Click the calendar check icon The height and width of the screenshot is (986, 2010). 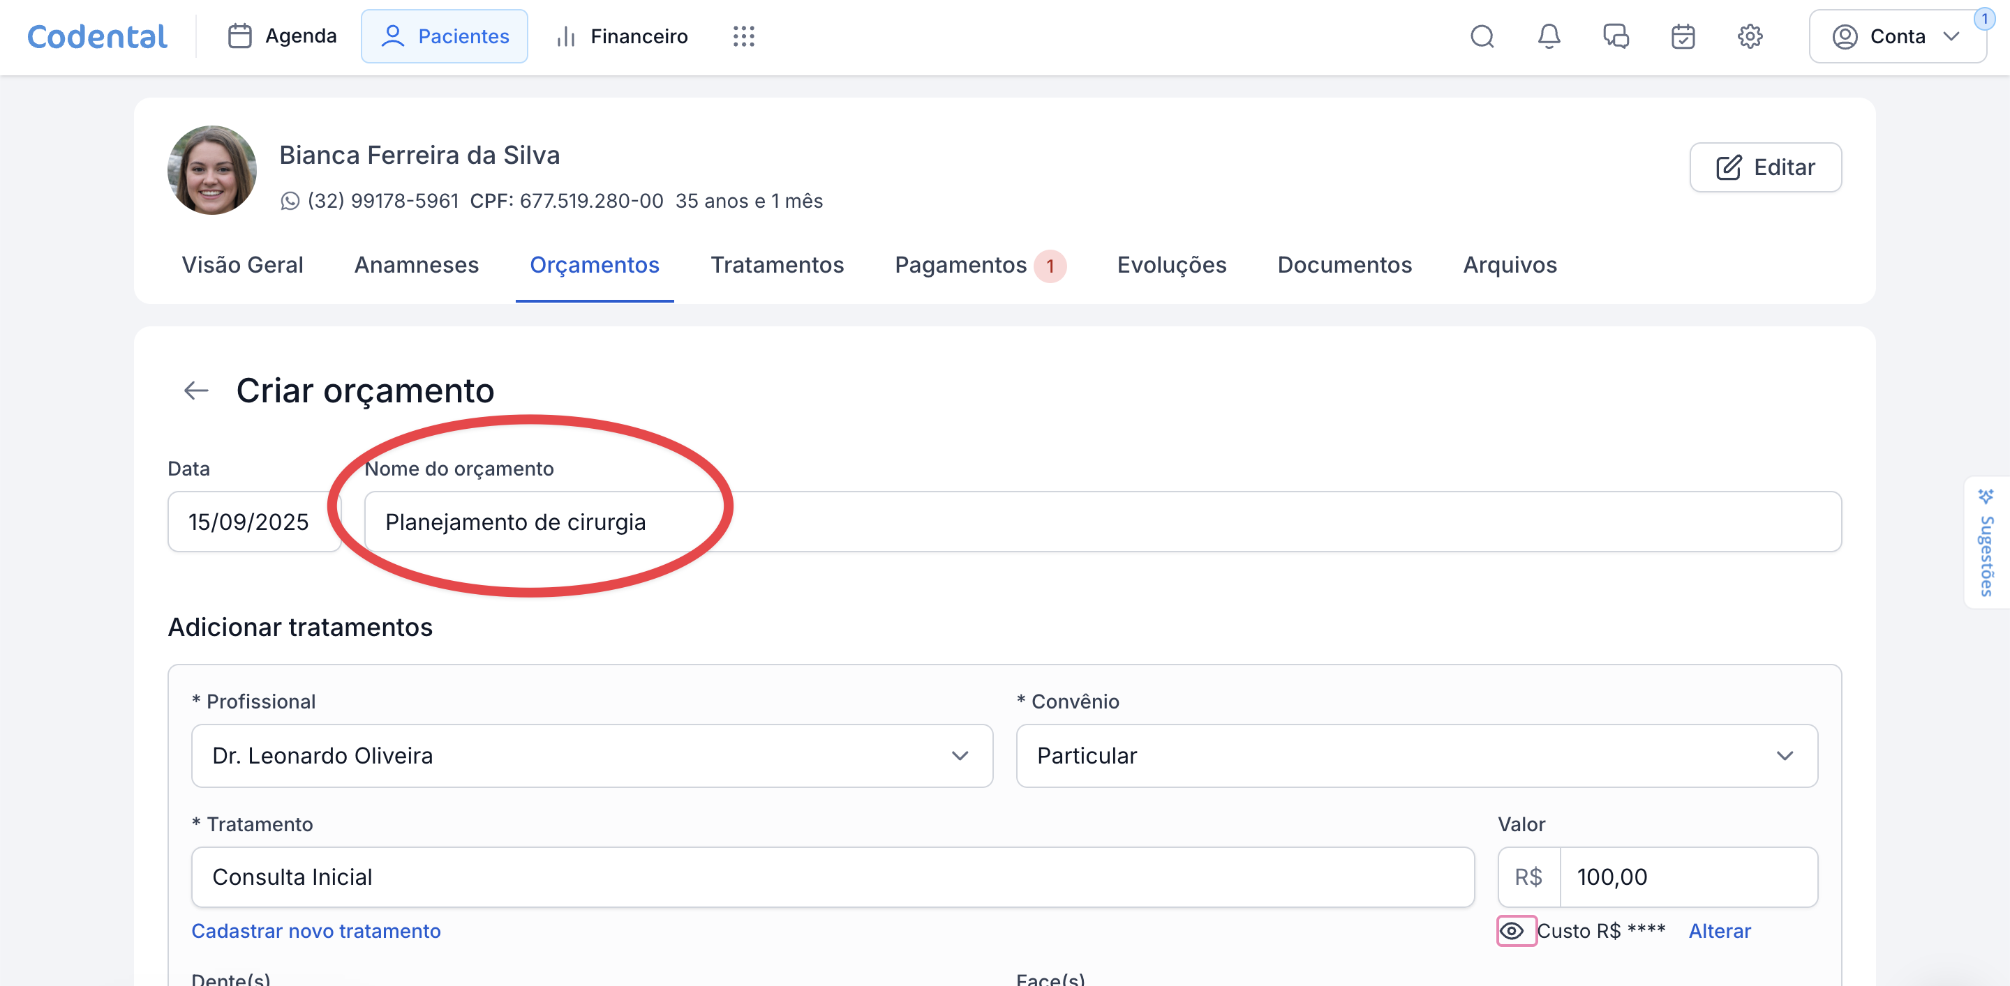pyautogui.click(x=1682, y=37)
